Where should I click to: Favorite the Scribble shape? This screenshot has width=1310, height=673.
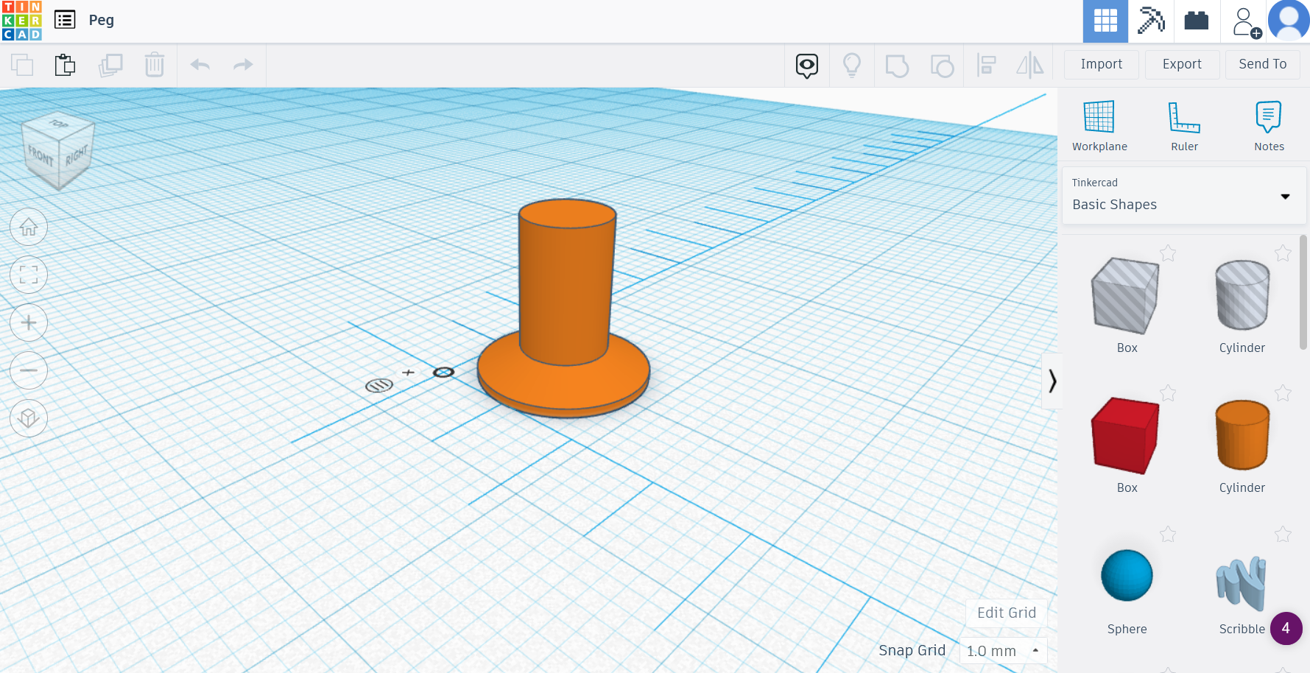[1283, 535]
